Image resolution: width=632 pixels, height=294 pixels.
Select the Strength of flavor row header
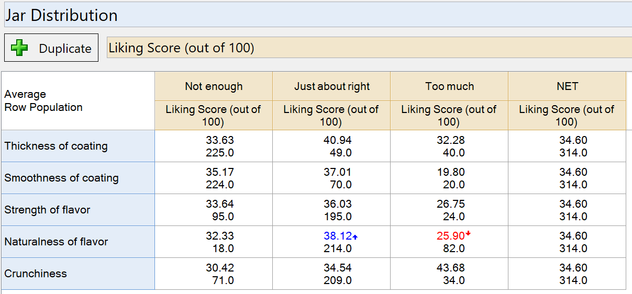click(x=78, y=210)
